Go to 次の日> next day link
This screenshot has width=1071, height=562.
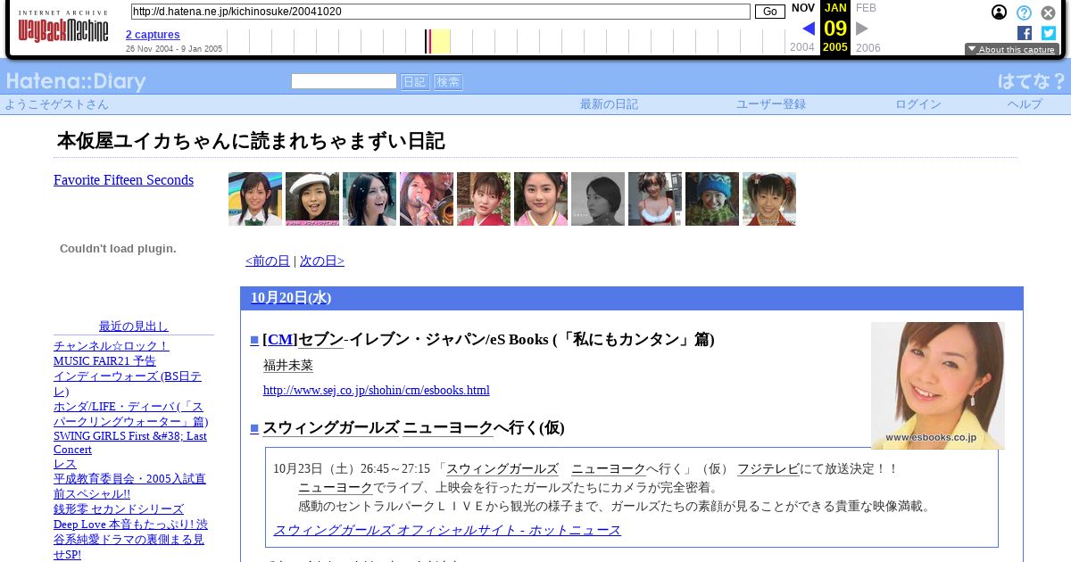(322, 261)
